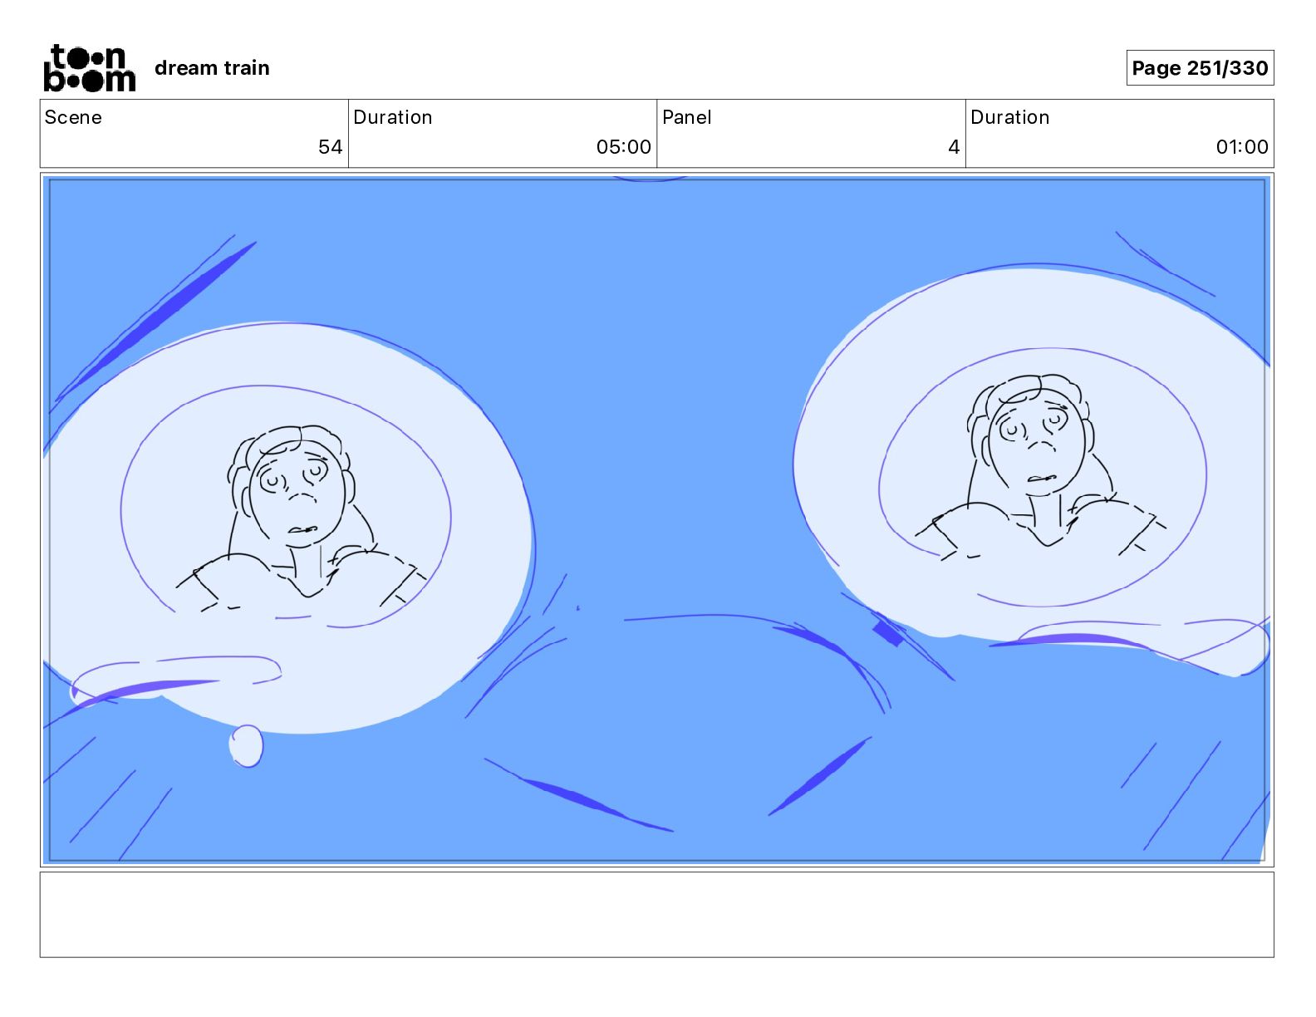The width and height of the screenshot is (1316, 1017).
Task: Click the scene value 54
Action: click(330, 147)
